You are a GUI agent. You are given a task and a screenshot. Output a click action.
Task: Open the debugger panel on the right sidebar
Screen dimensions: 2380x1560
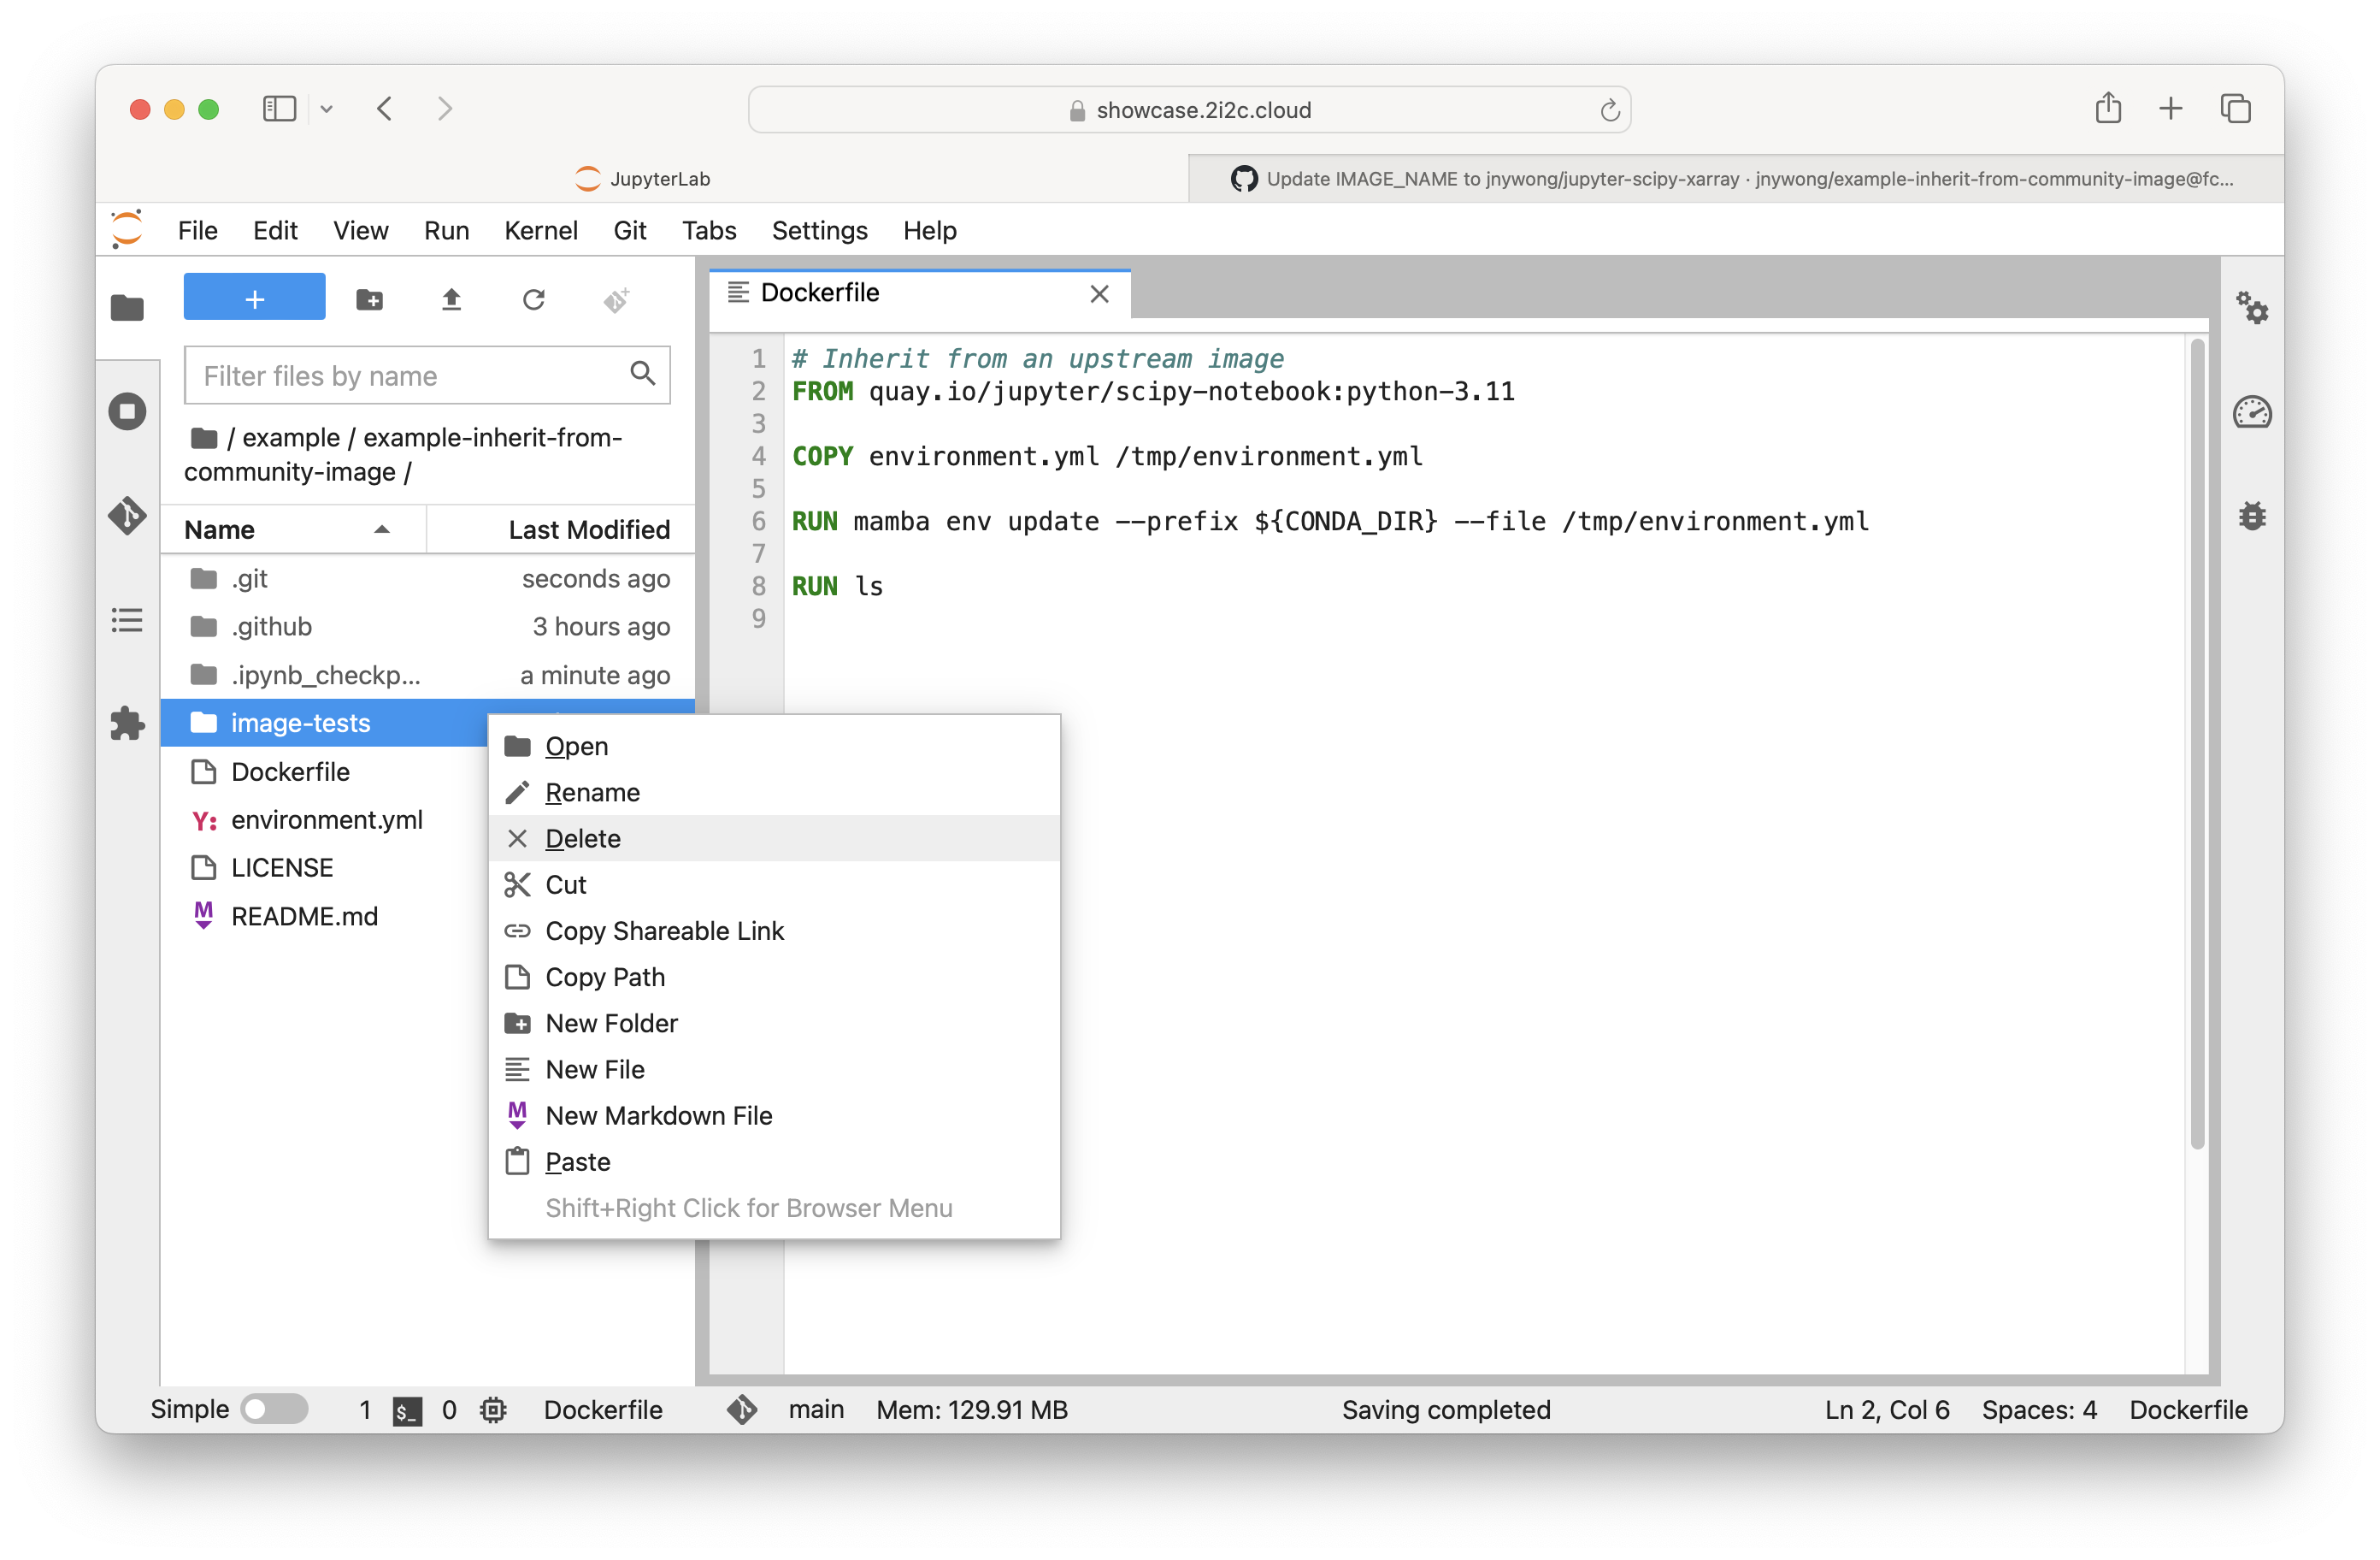2254,517
